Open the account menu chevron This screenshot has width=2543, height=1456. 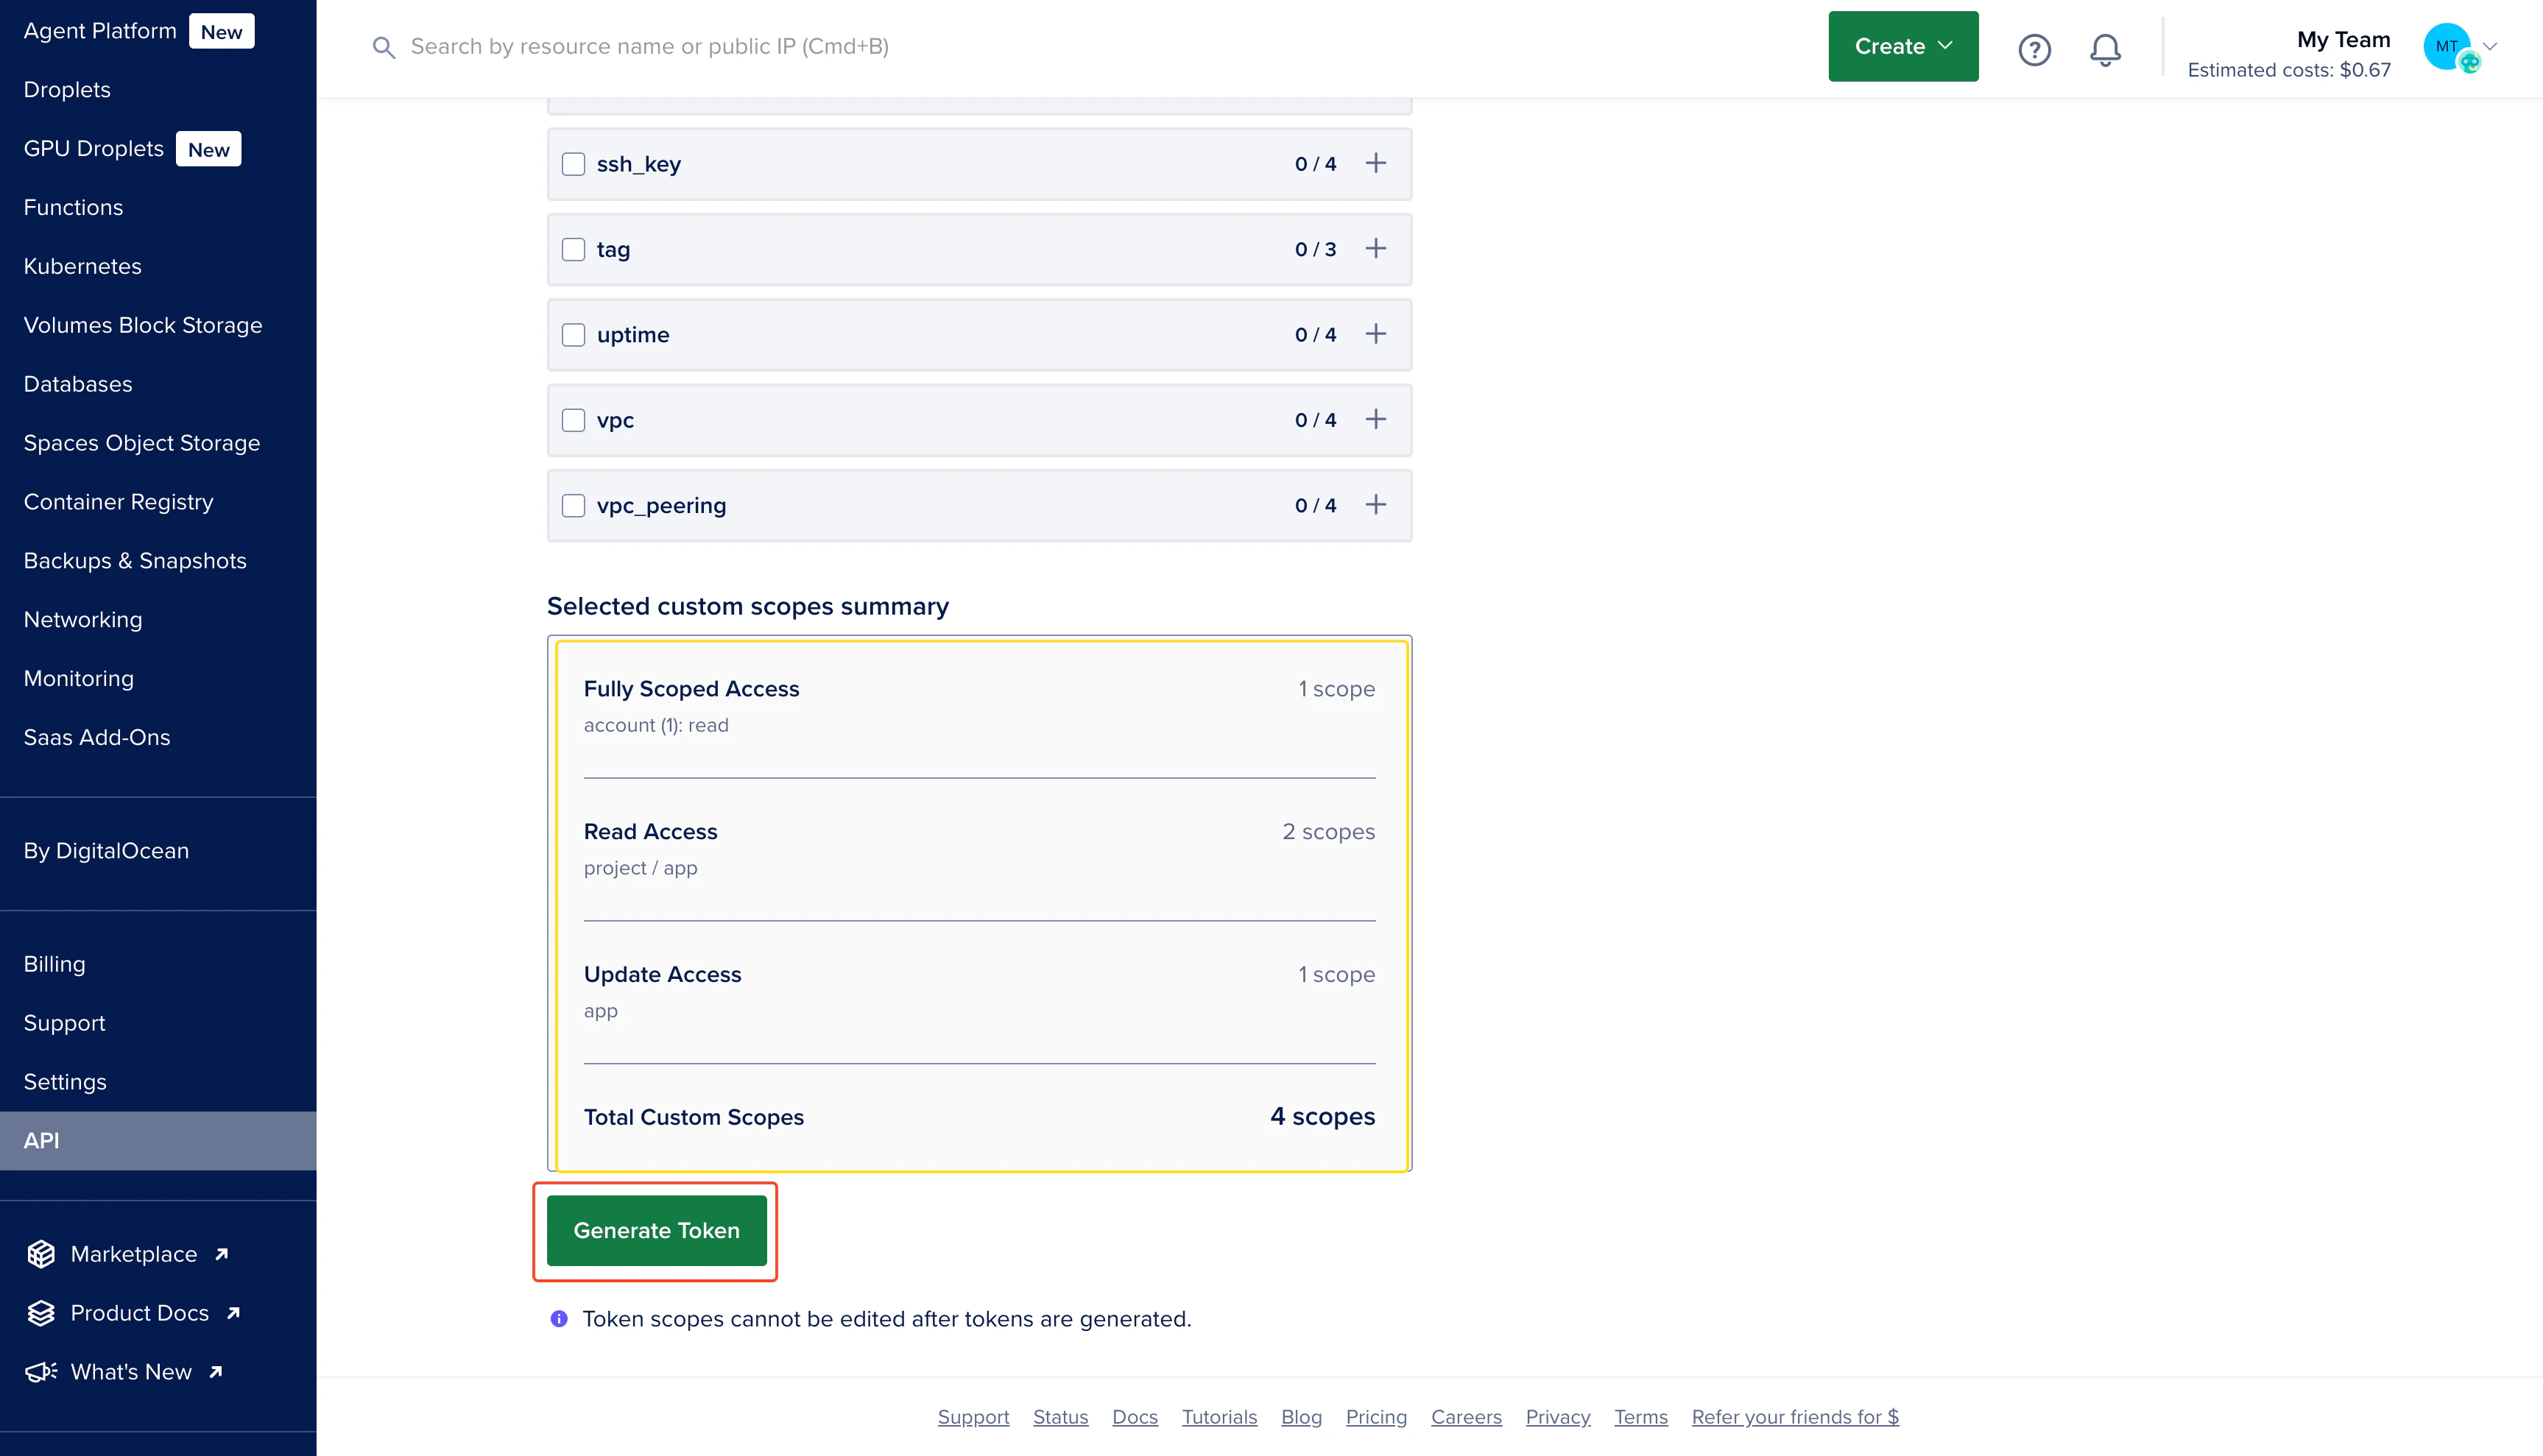coord(2490,46)
